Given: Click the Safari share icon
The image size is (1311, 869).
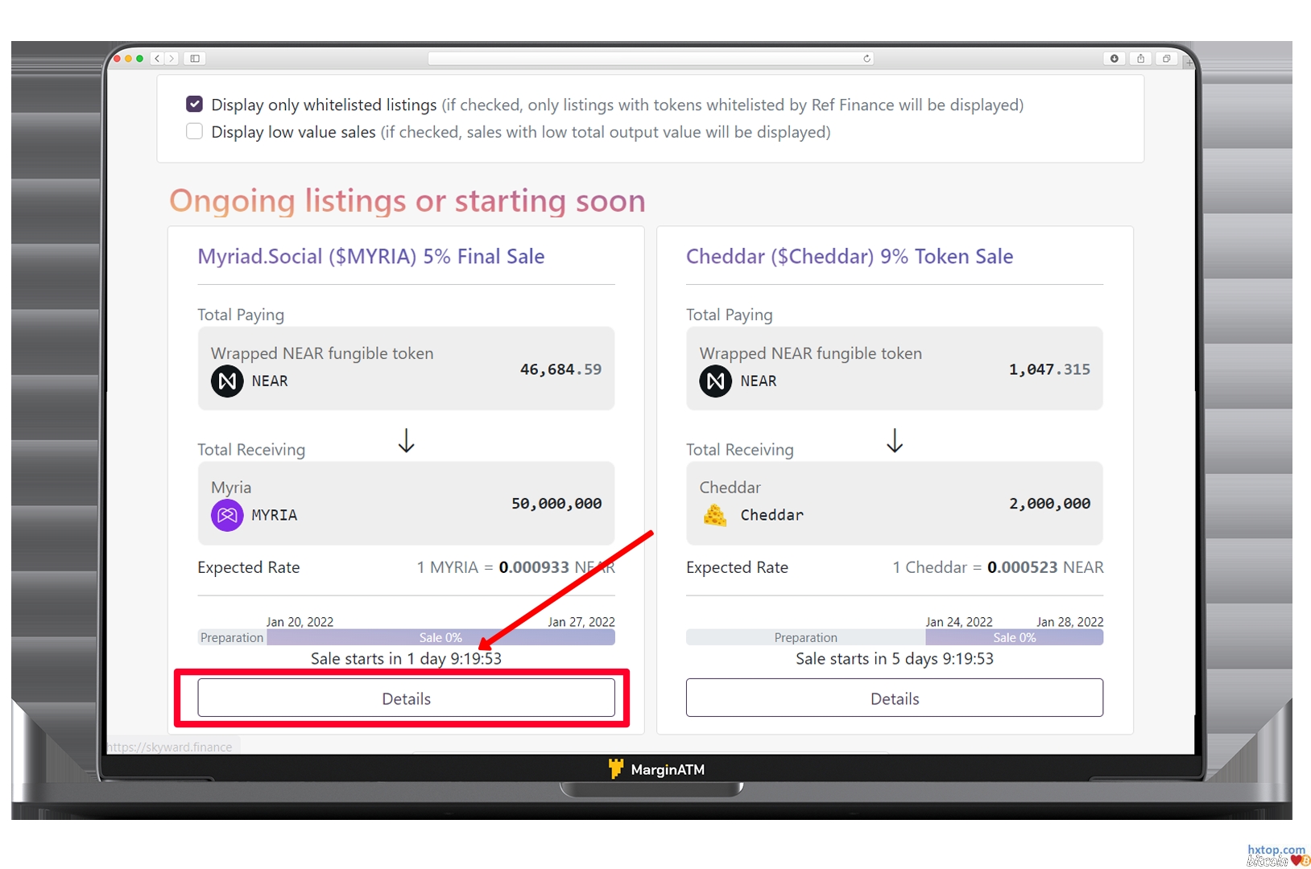Looking at the screenshot, I should (x=1140, y=59).
